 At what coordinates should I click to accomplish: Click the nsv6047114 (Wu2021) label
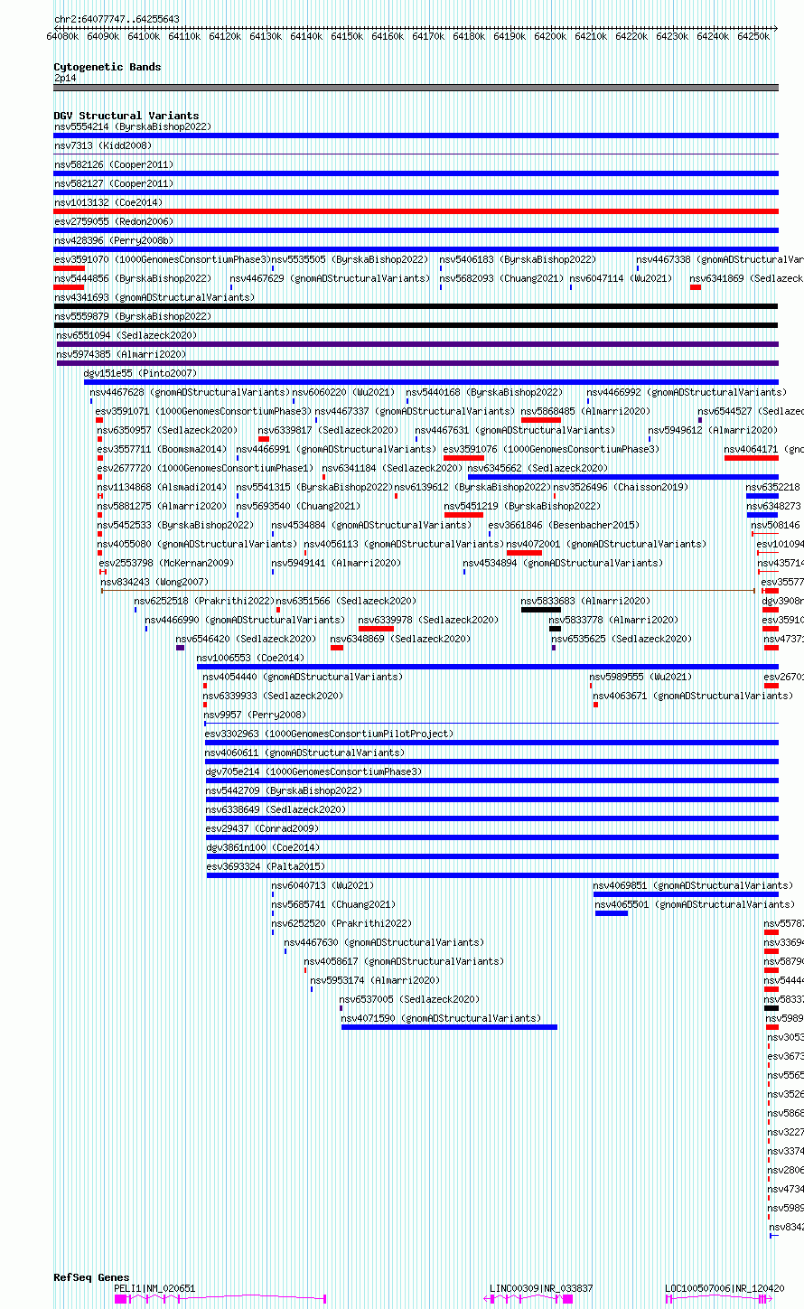pyautogui.click(x=621, y=278)
